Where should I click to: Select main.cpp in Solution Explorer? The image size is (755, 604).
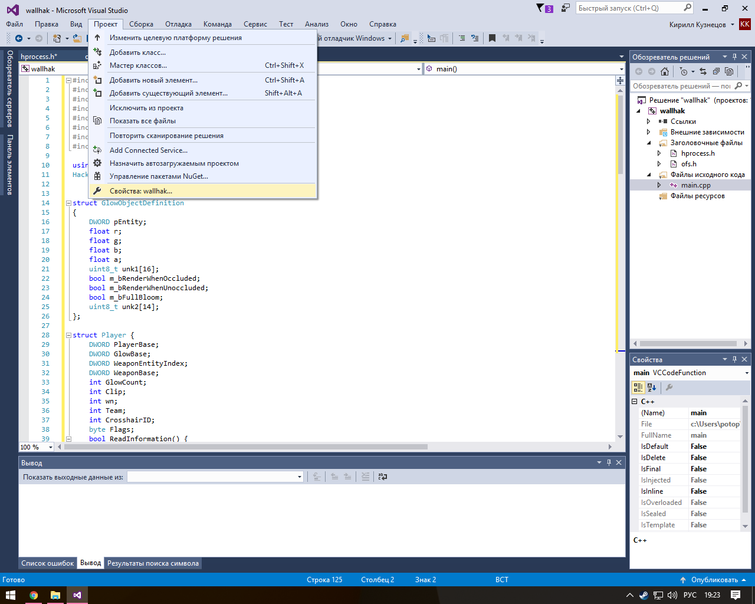(x=696, y=185)
